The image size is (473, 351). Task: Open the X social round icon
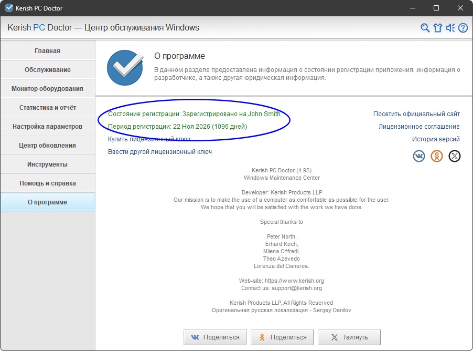click(455, 156)
